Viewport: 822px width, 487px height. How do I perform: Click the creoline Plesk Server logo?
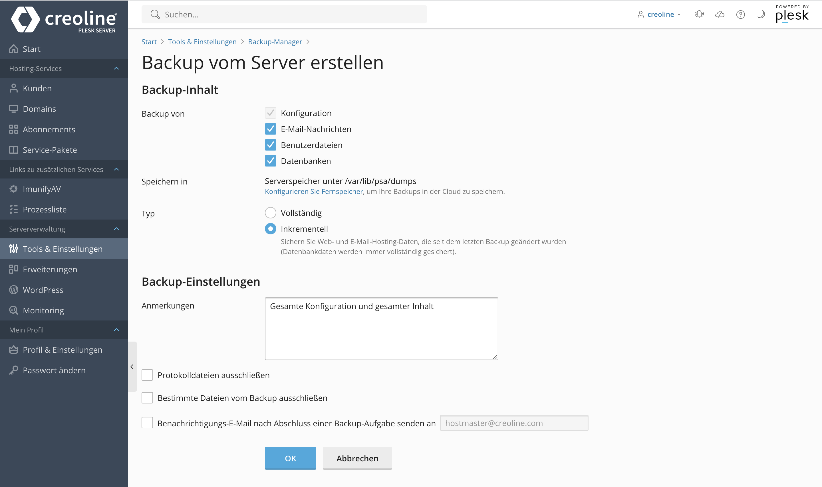[64, 19]
